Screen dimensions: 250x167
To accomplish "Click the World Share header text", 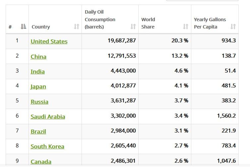I will (x=148, y=23).
